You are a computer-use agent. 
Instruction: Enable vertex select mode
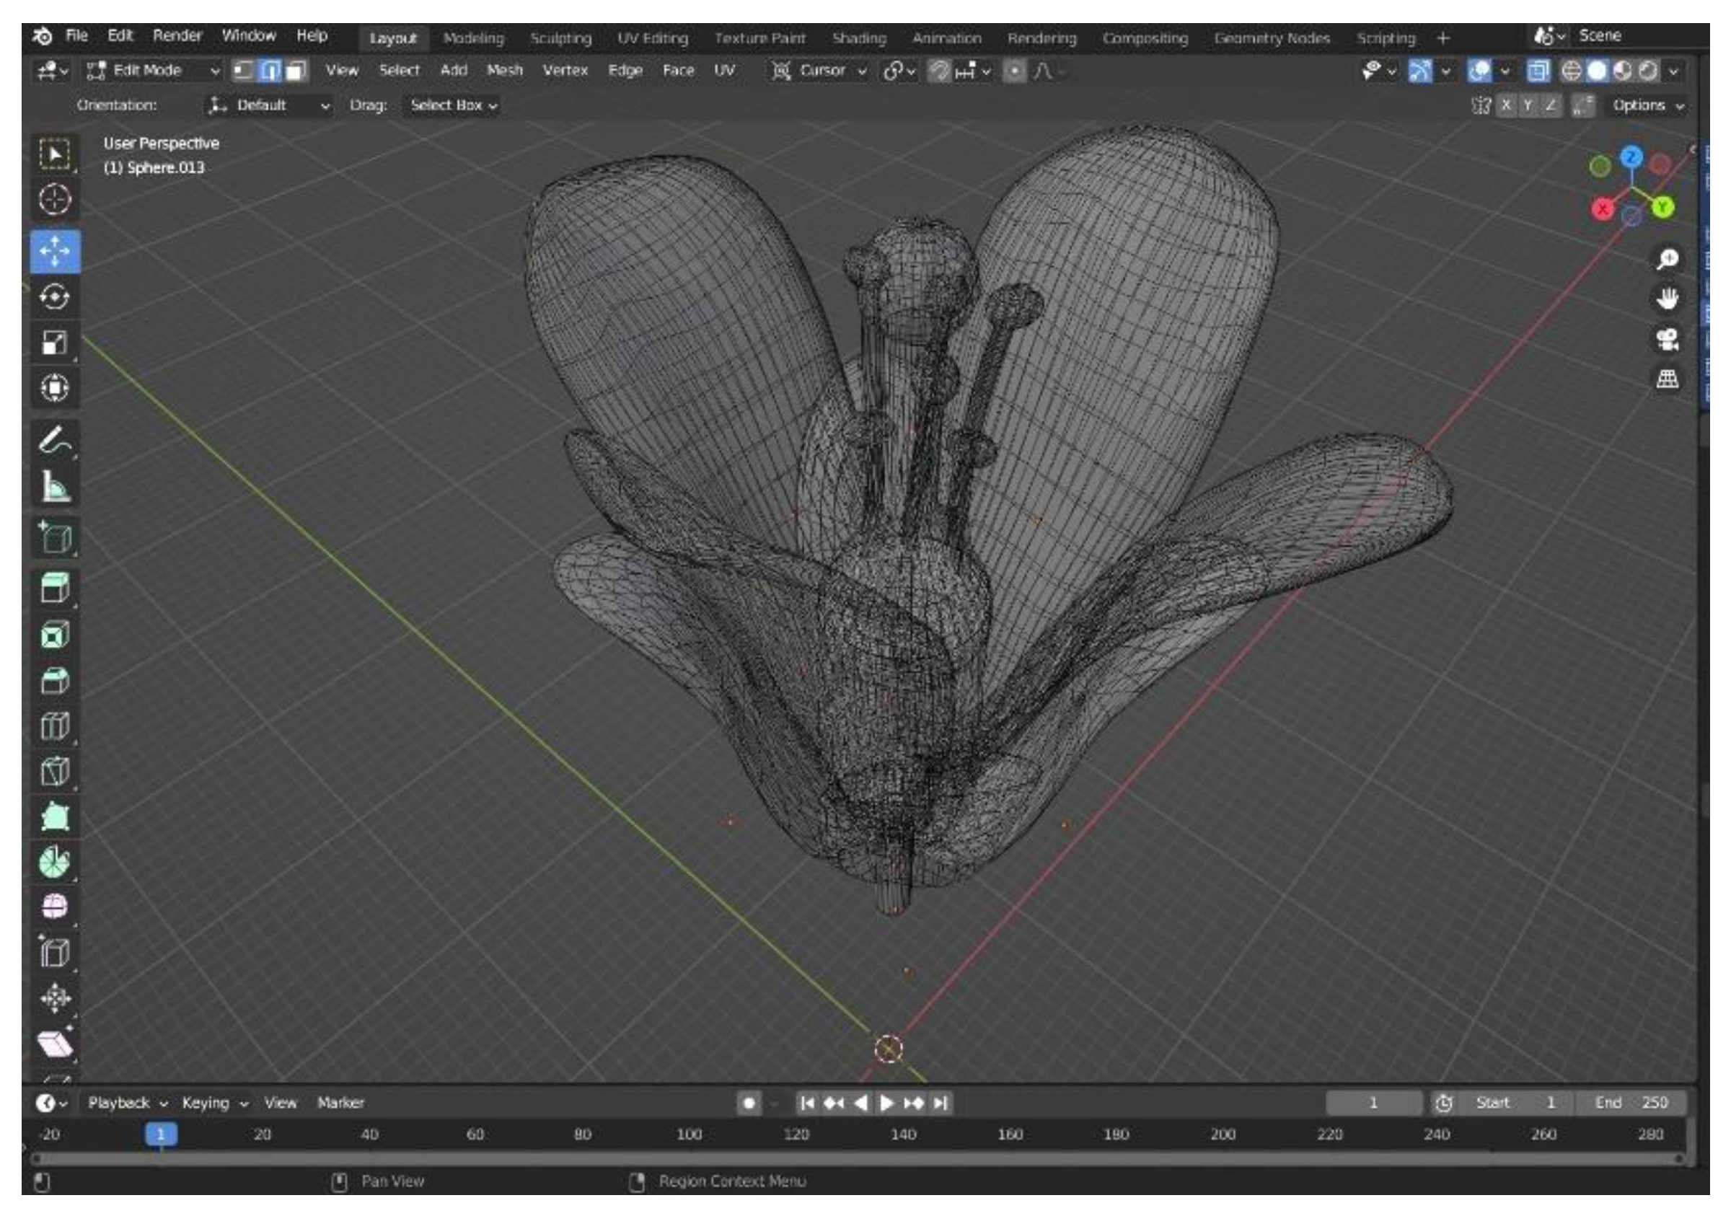(243, 71)
